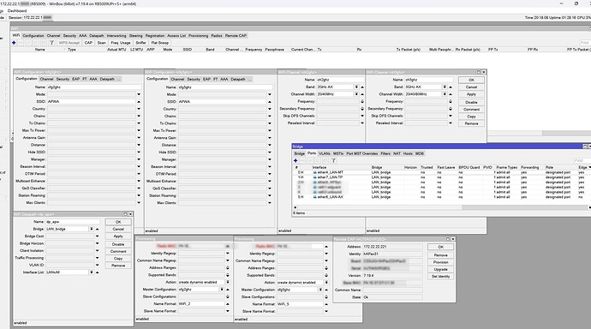
Task: Add Secondary Frequency value in ch5ghz channel window
Action: click(x=451, y=109)
